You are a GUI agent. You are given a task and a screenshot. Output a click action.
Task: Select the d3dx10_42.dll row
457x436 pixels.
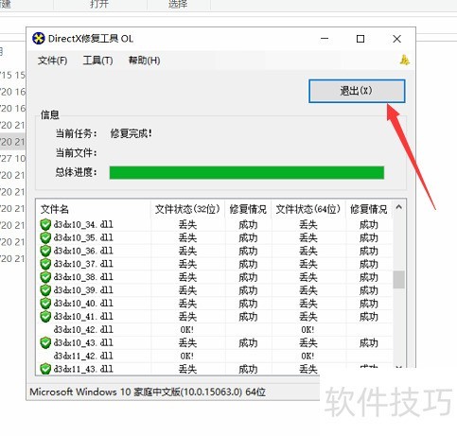[215, 330]
